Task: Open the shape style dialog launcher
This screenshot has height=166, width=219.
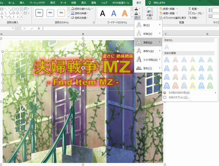Action: point(94,22)
